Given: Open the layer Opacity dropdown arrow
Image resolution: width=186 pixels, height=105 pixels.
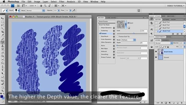Looking at the screenshot, I should point(184,43).
